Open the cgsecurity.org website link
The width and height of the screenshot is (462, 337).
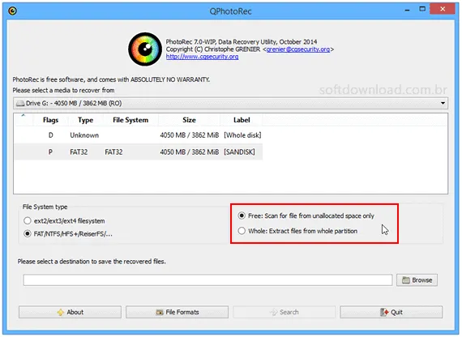click(202, 57)
